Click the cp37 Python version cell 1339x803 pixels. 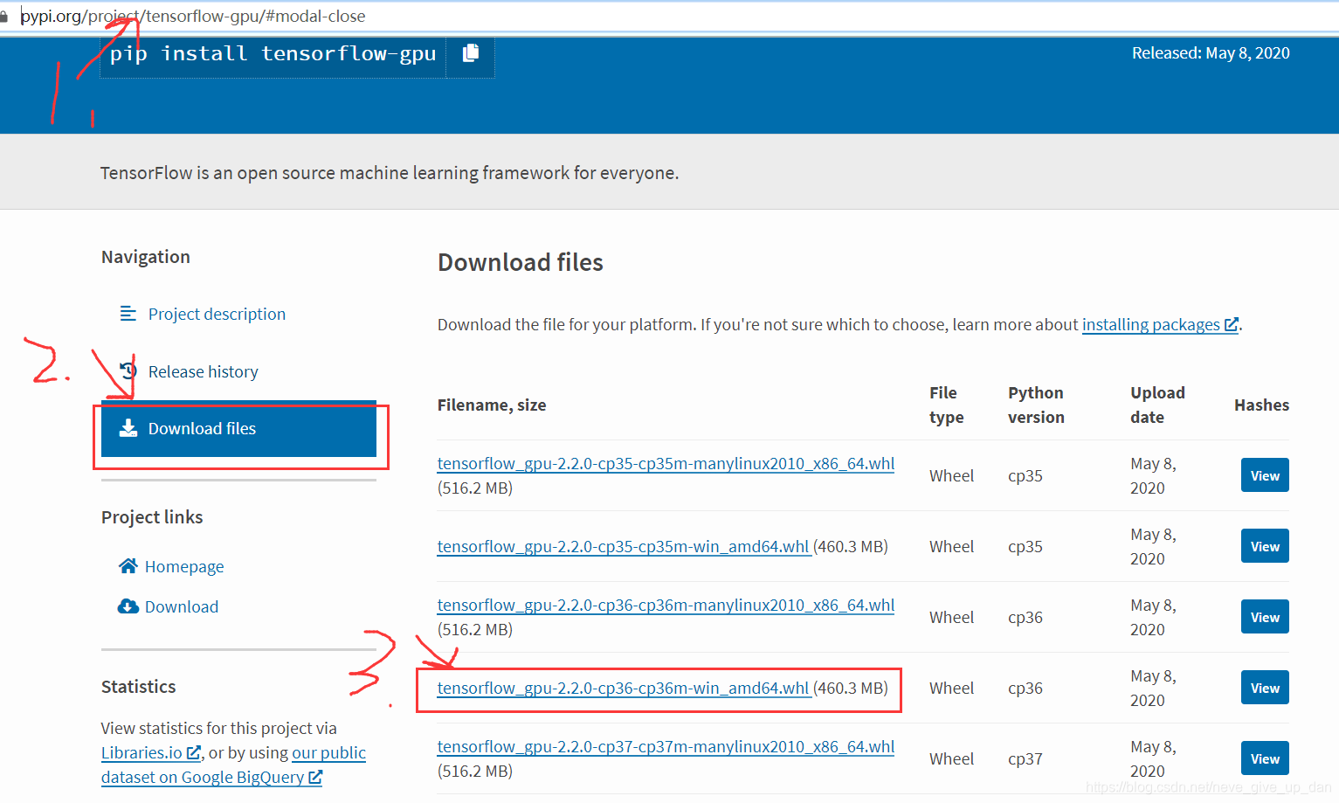click(x=1025, y=759)
